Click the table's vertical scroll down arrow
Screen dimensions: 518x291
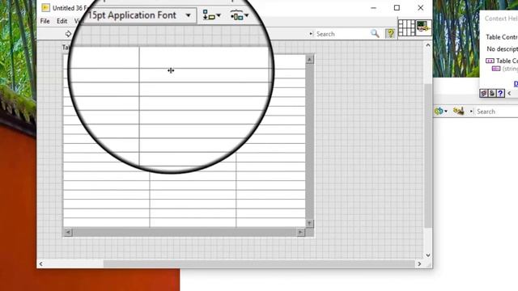point(309,223)
